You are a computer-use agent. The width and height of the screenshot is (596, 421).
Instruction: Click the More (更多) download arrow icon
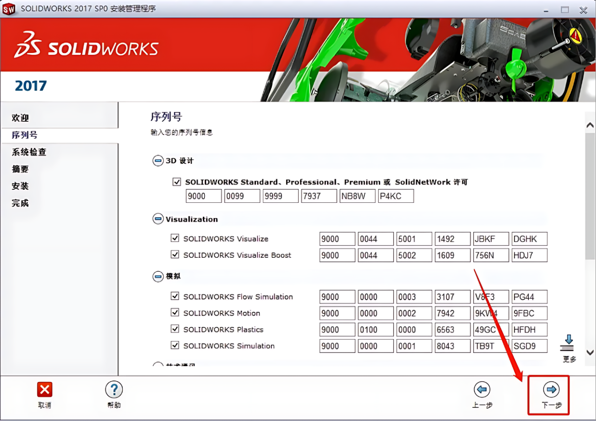click(569, 343)
